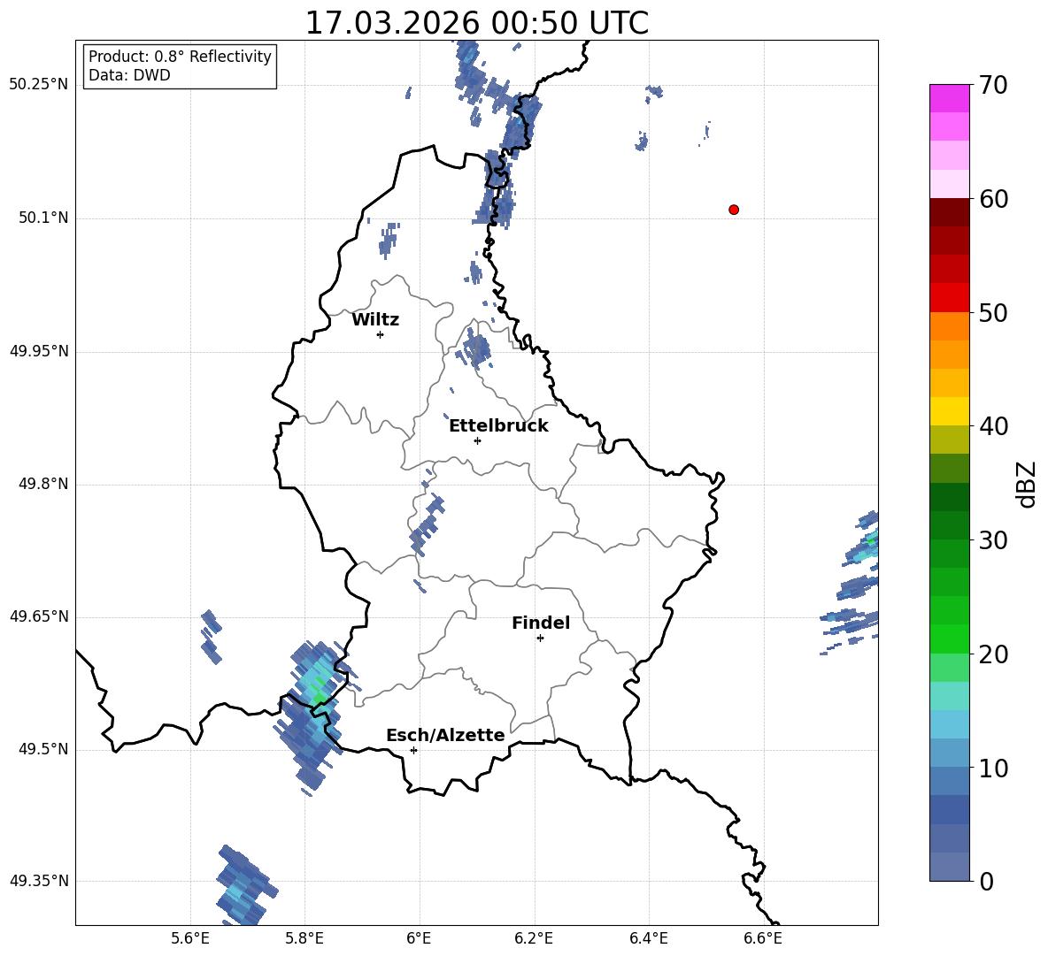Click the Esch/Alzette city label
Viewport: 1048px width, 956px height.
445,735
